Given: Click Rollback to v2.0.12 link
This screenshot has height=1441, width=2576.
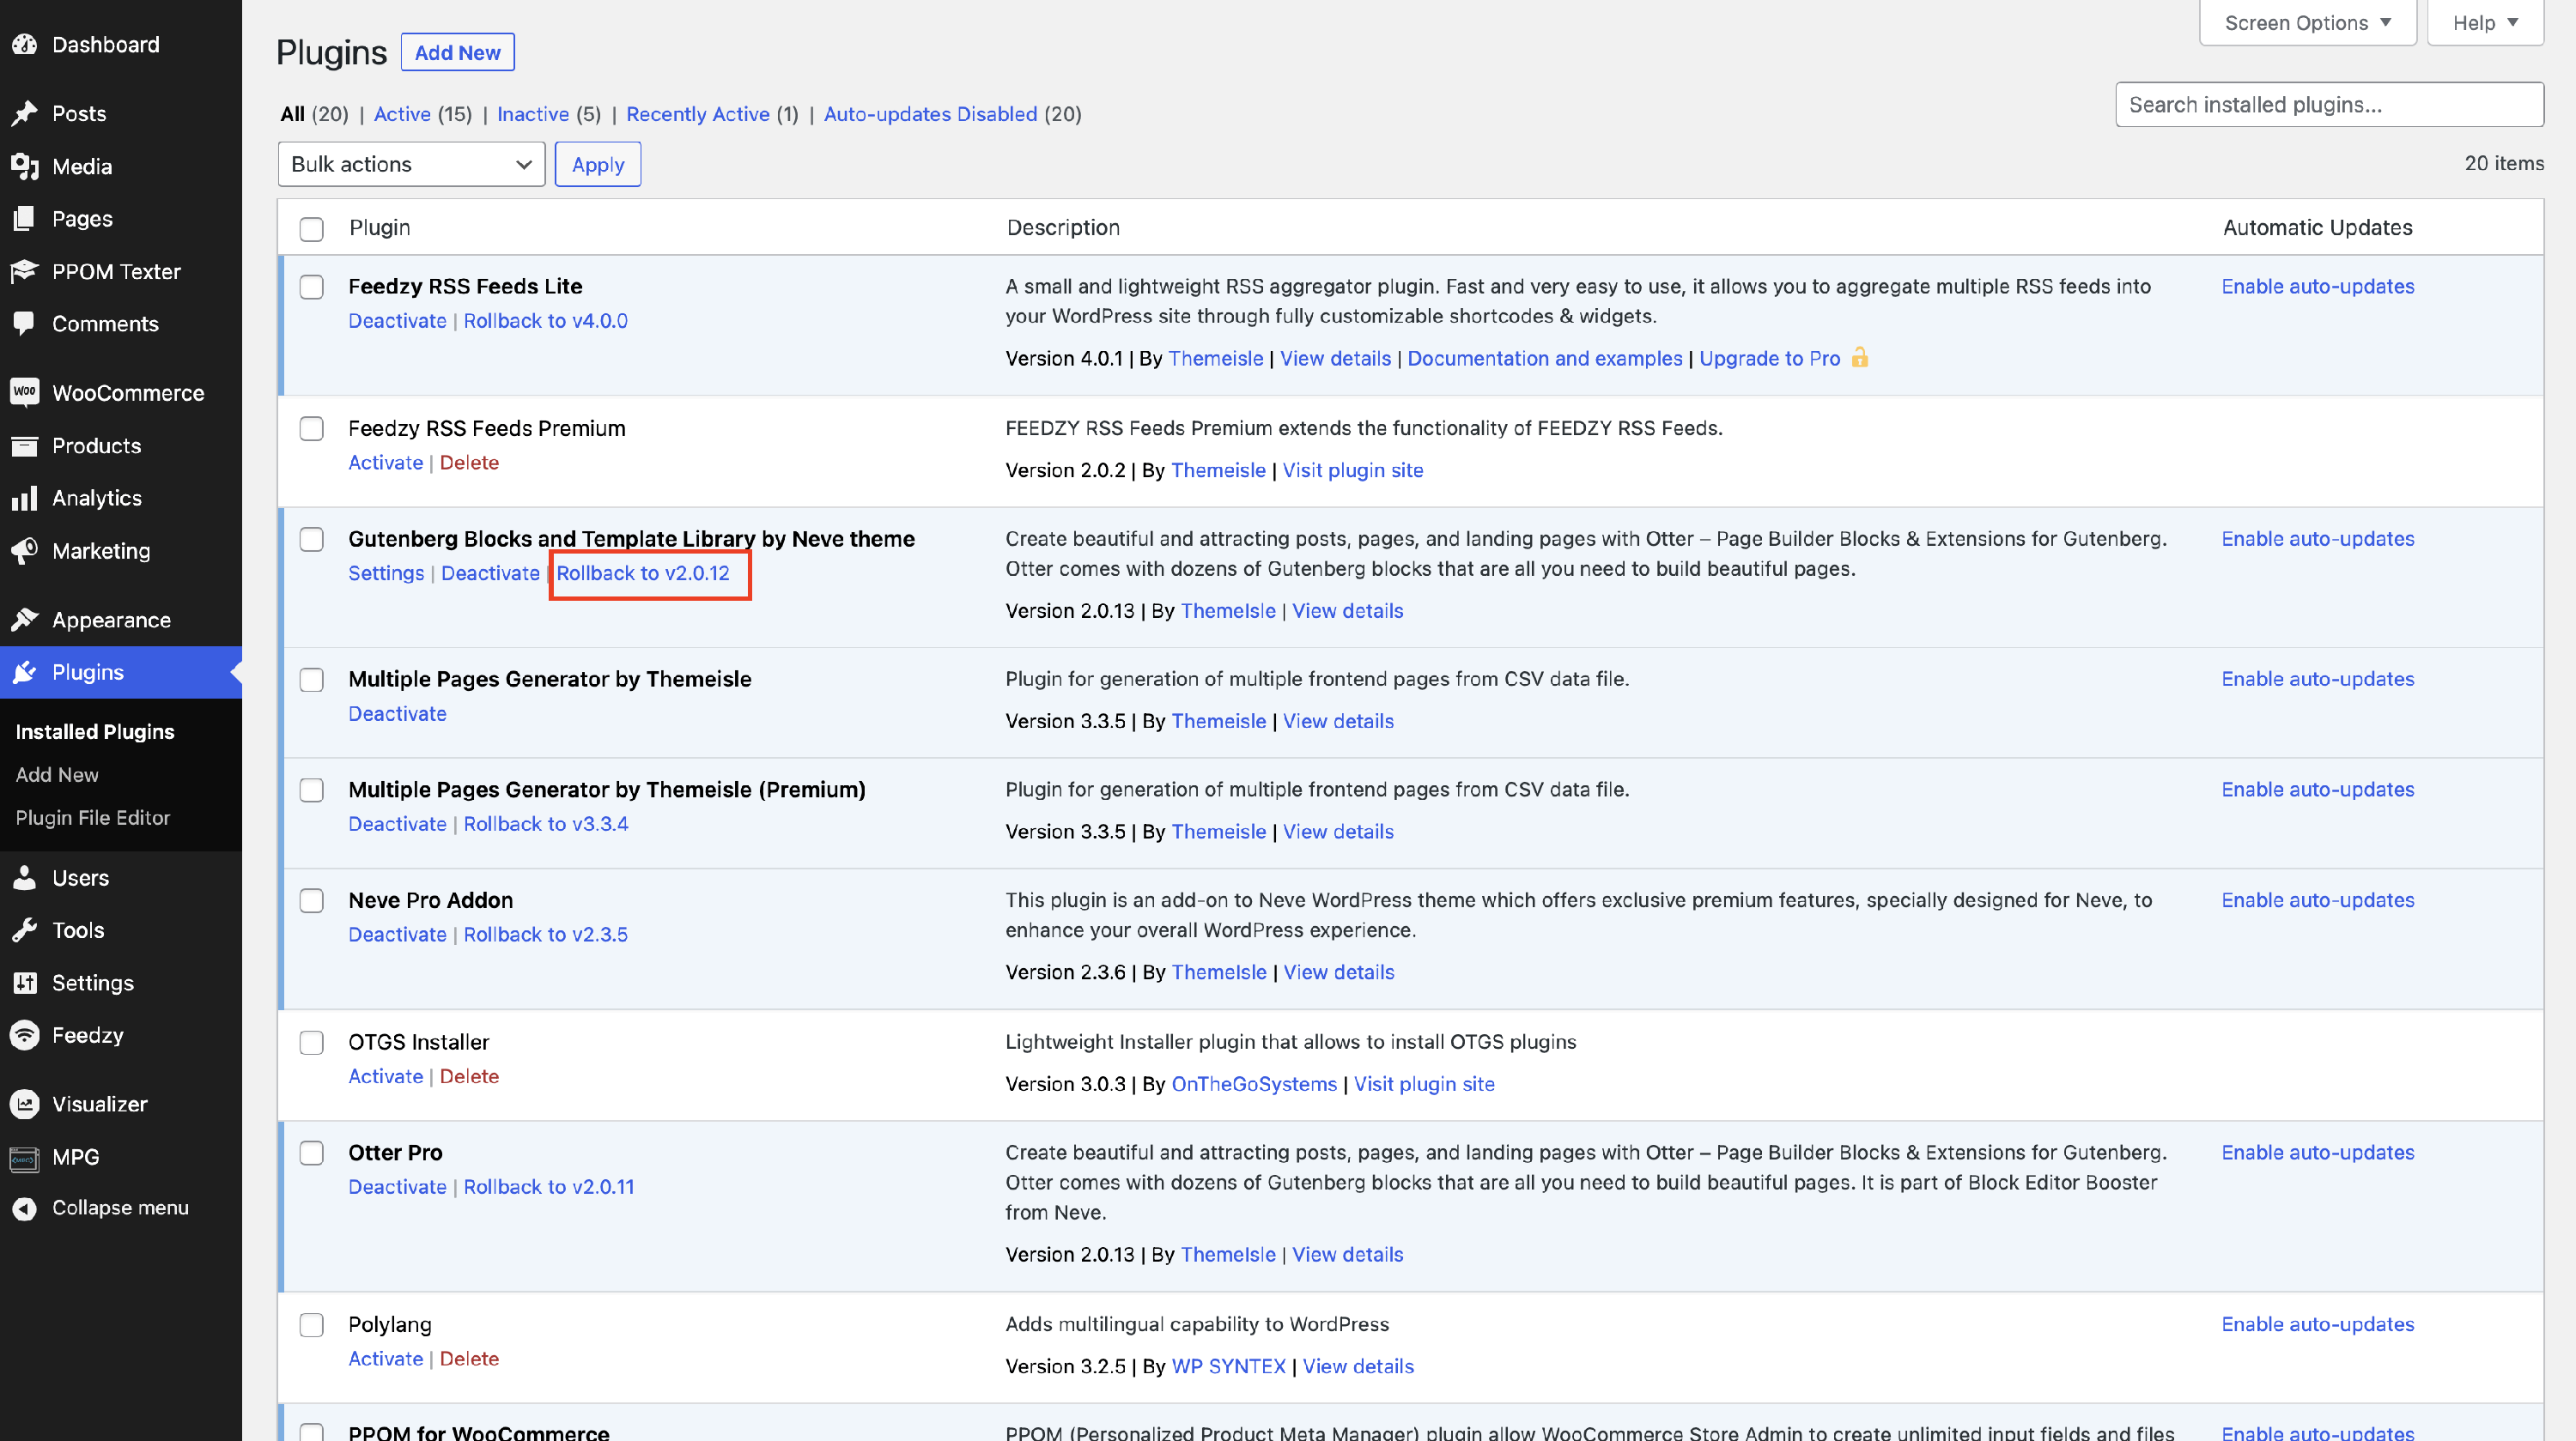Looking at the screenshot, I should pyautogui.click(x=643, y=572).
